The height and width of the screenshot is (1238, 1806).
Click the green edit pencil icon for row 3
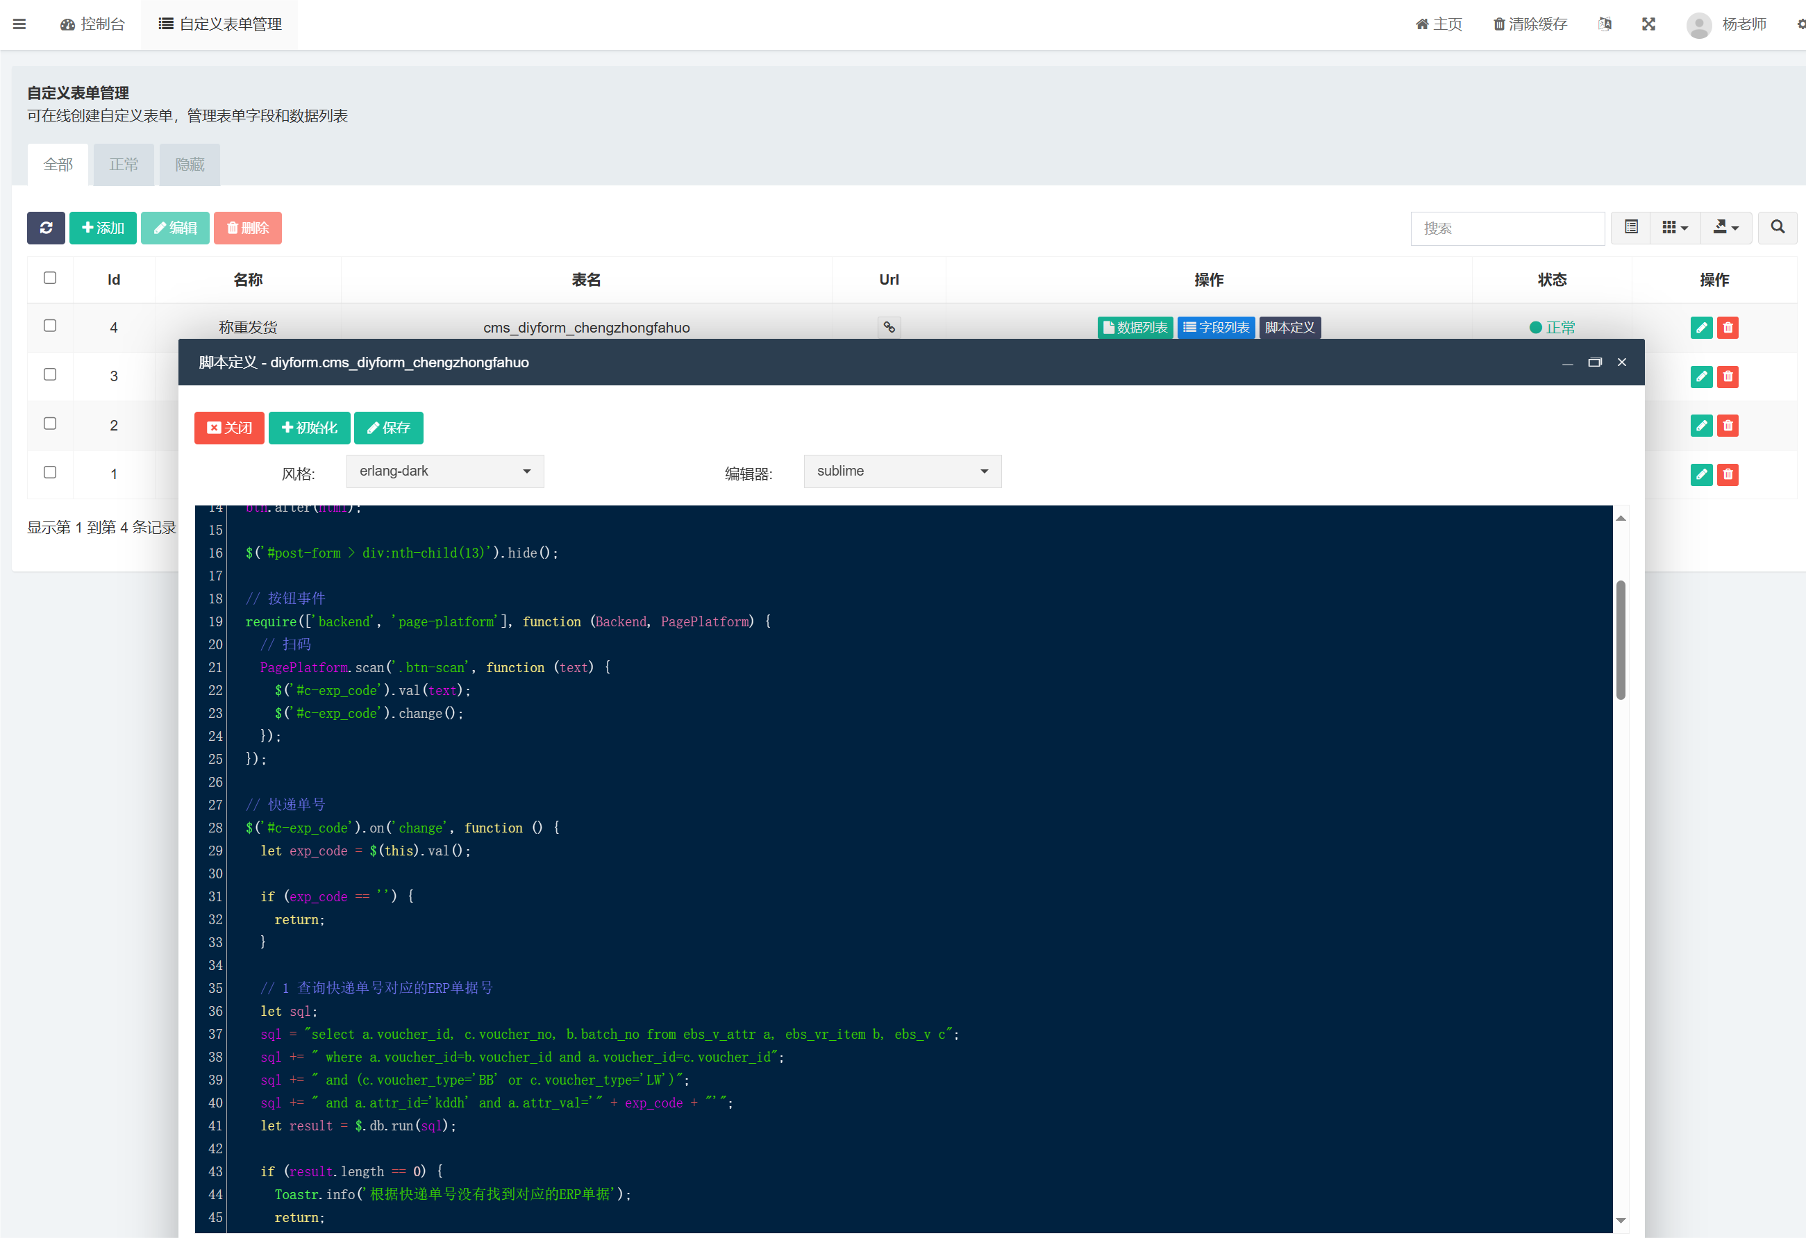1700,376
